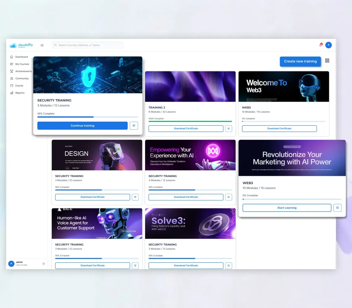The height and width of the screenshot is (308, 352).
Task: Click the 56% progress bar on featured Security card
Action: tap(88, 117)
